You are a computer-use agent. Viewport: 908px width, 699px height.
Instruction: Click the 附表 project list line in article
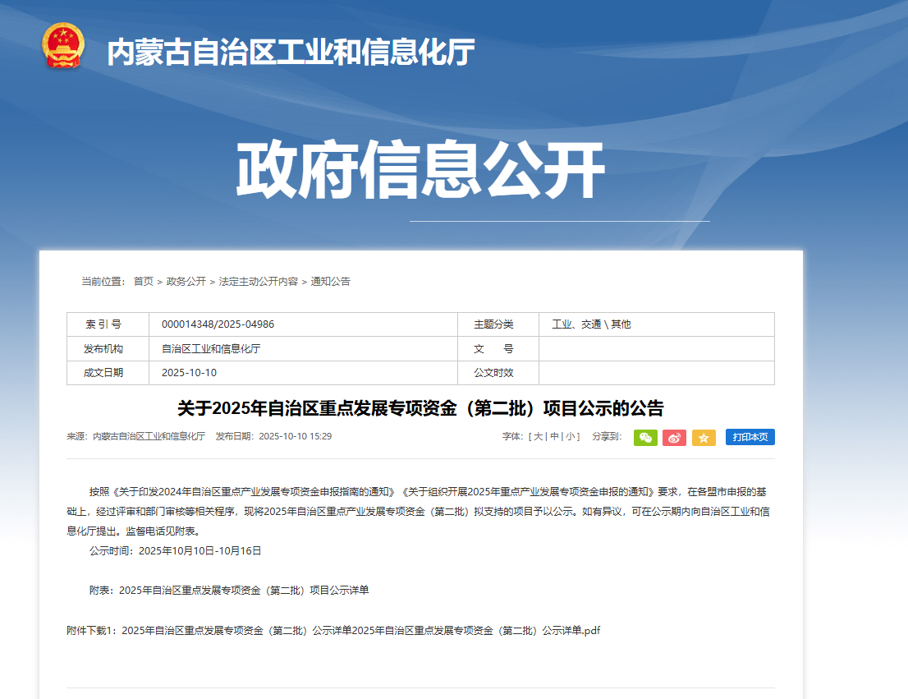[x=229, y=591]
